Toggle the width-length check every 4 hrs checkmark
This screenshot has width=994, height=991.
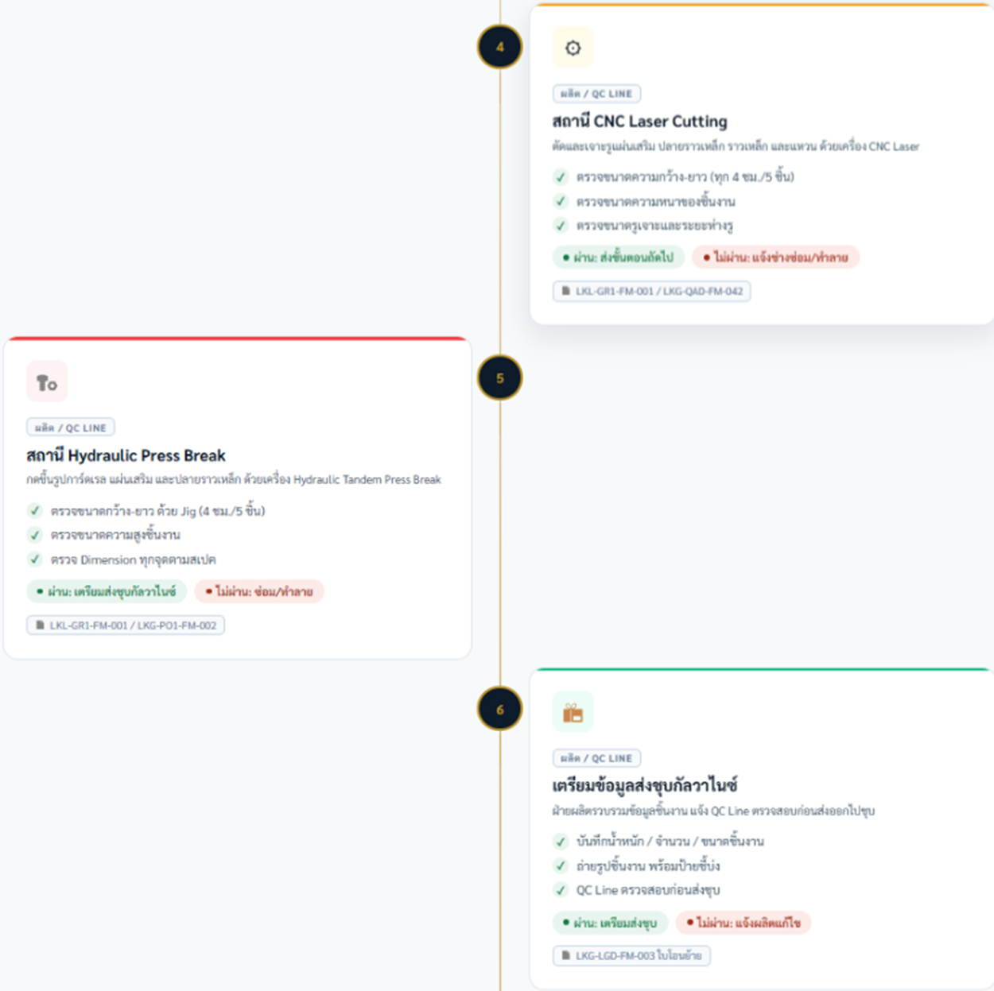[x=561, y=177]
